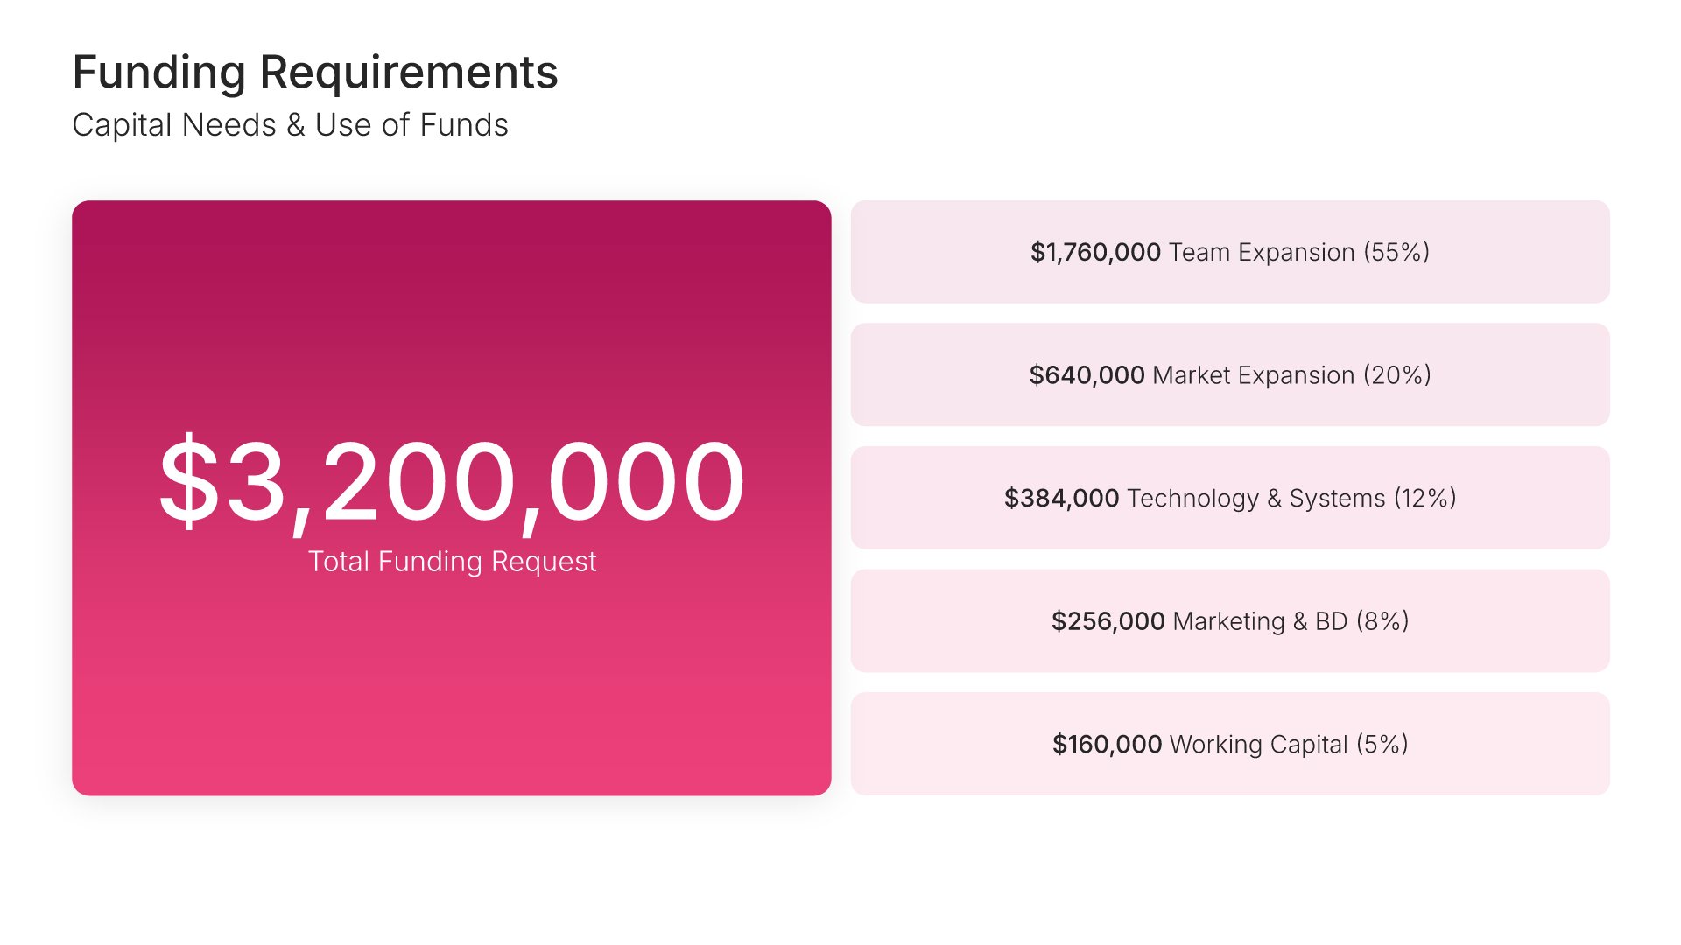Click the $1,760,000 amount

[1095, 252]
